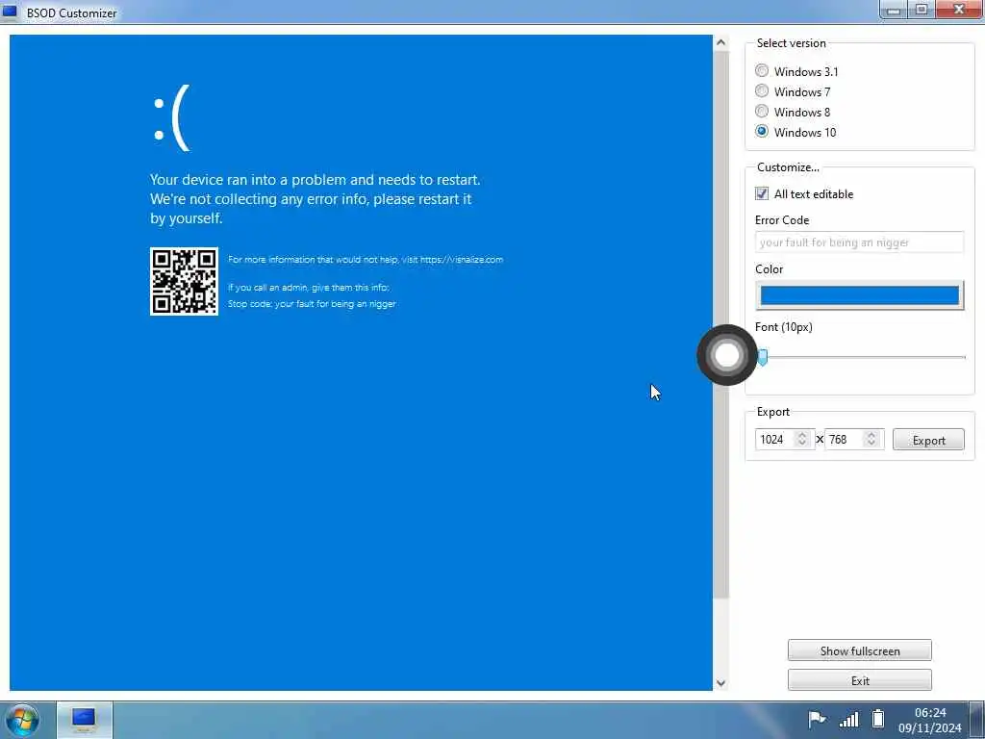This screenshot has height=739, width=985.
Task: Click the QR code in the preview
Action: click(x=184, y=282)
